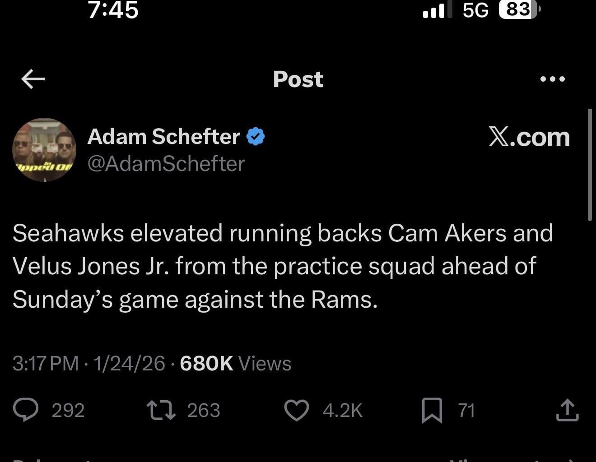
Task: Toggle repost status via the retweet counter
Action: pos(204,411)
